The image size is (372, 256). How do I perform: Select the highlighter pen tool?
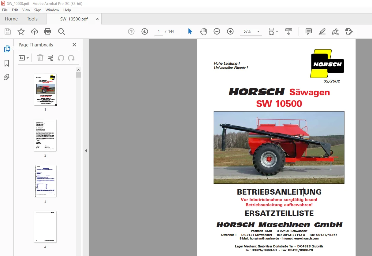(x=322, y=31)
